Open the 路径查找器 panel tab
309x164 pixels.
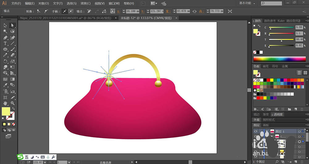(293, 21)
